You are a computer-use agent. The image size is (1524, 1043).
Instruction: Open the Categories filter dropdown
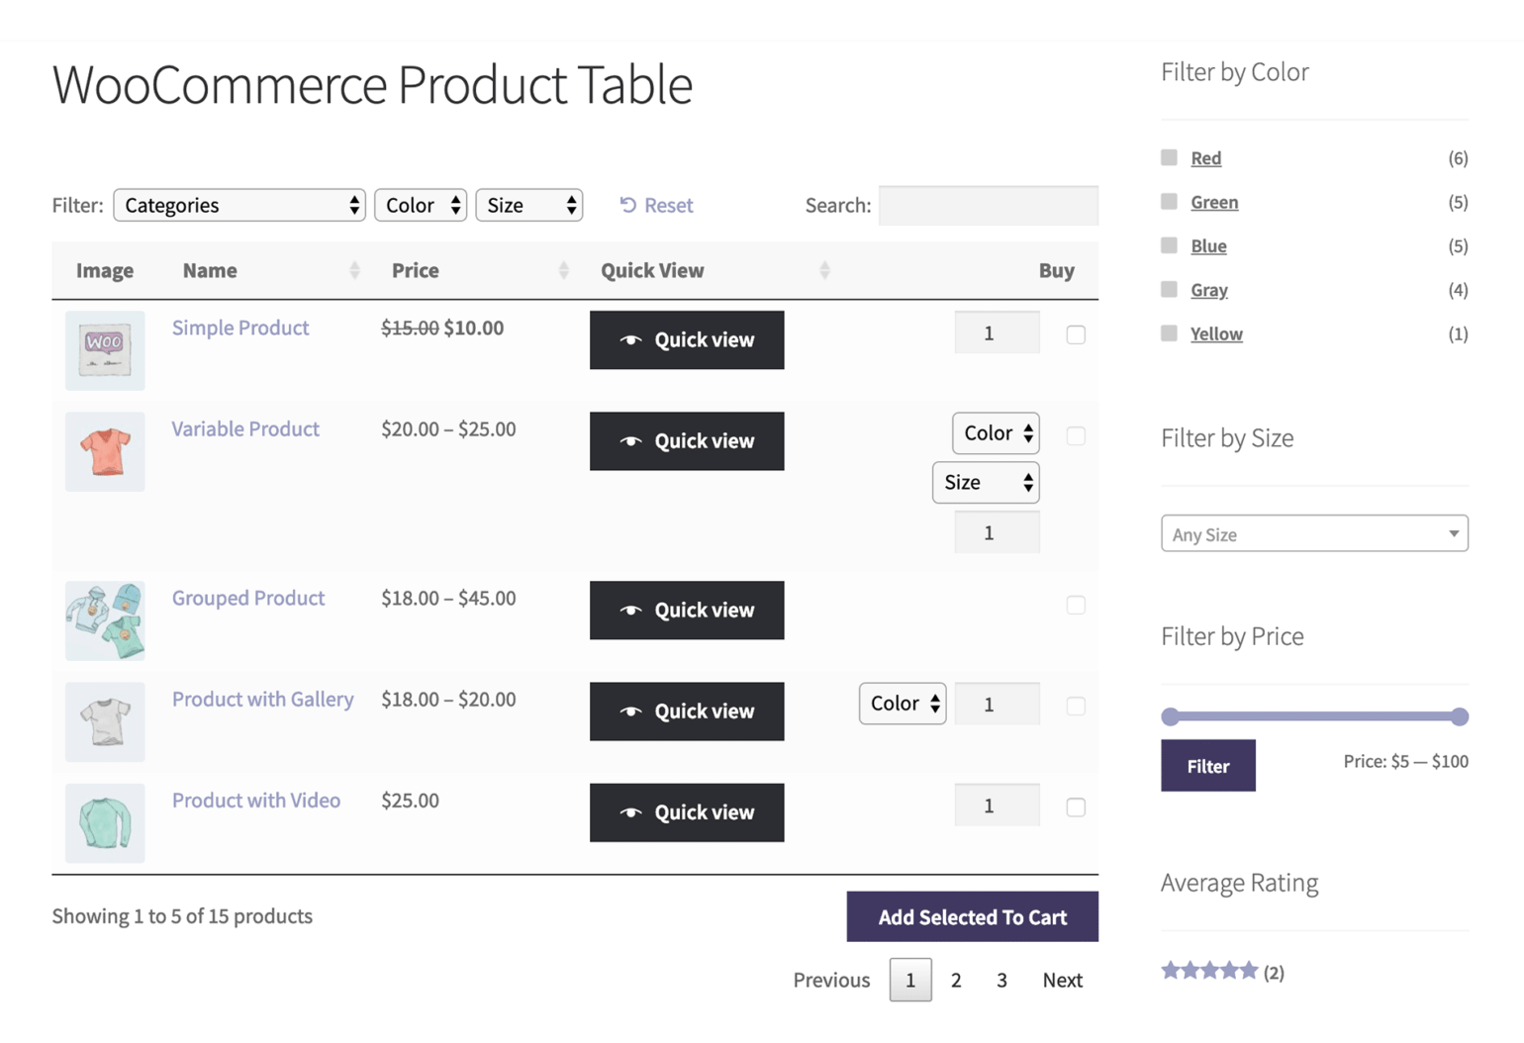pos(239,205)
